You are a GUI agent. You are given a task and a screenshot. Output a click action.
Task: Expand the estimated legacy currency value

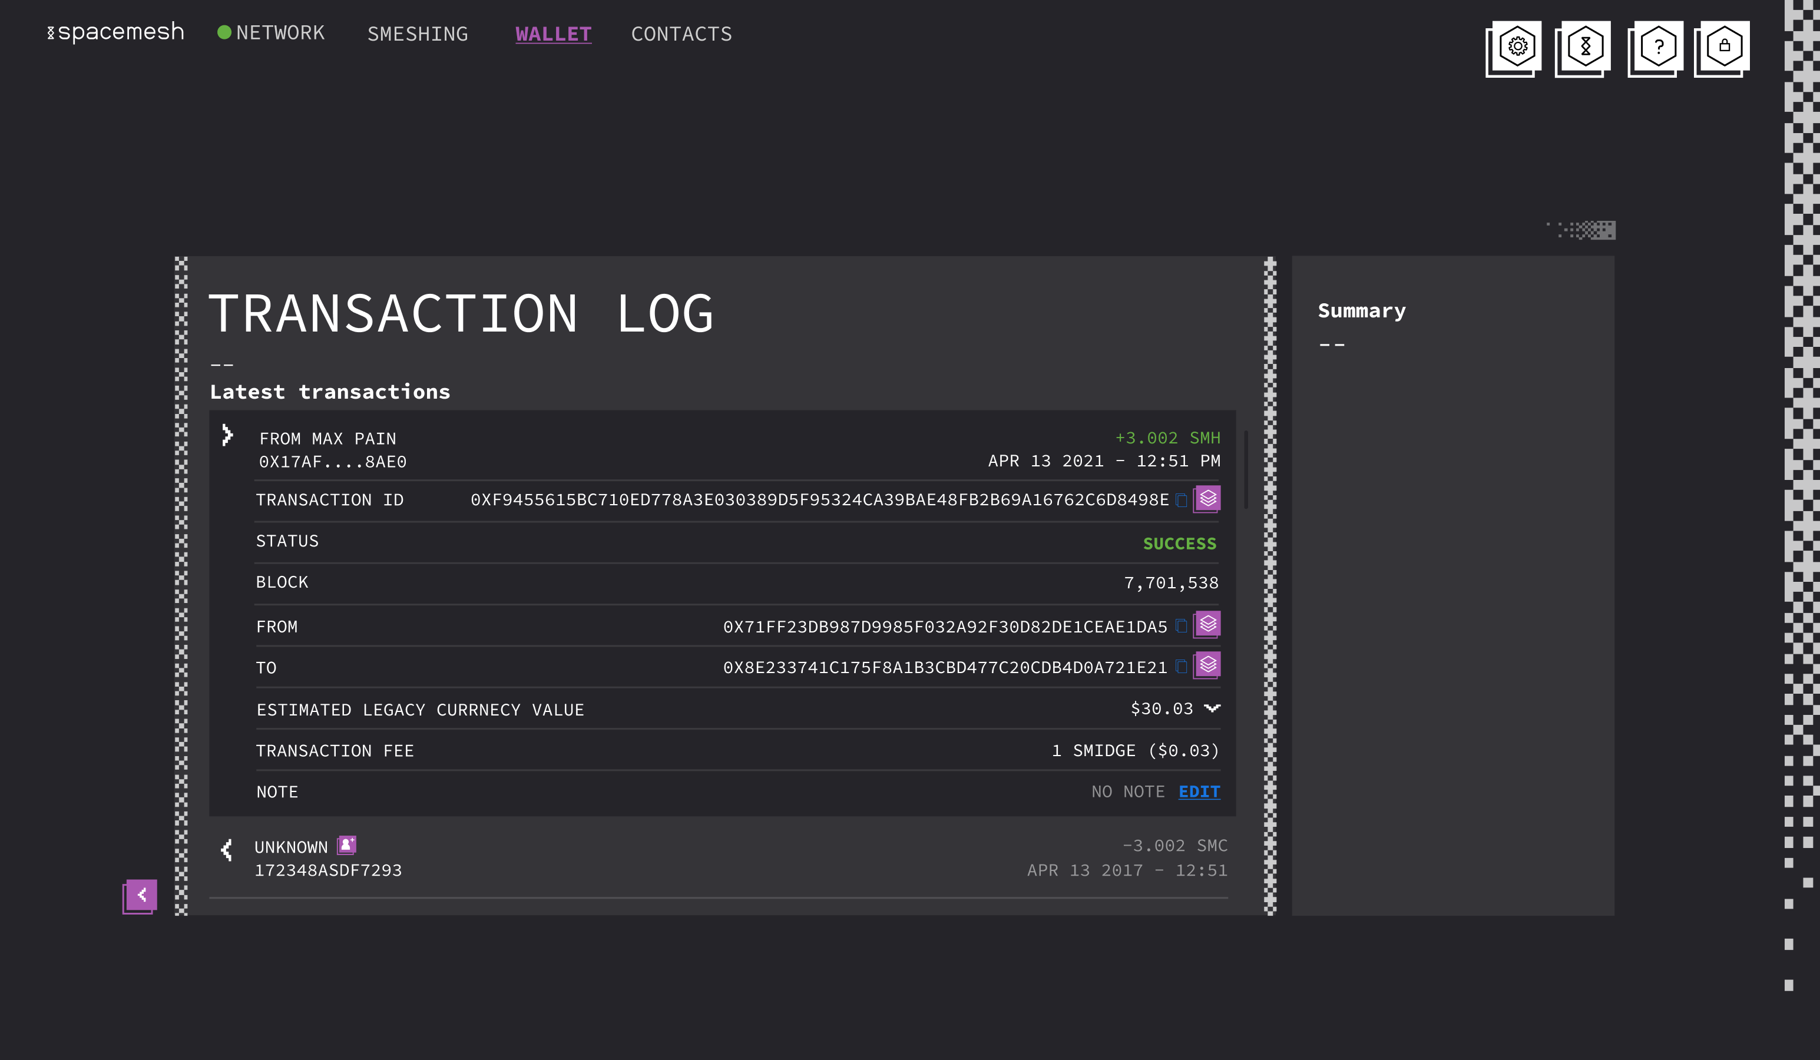tap(1212, 709)
